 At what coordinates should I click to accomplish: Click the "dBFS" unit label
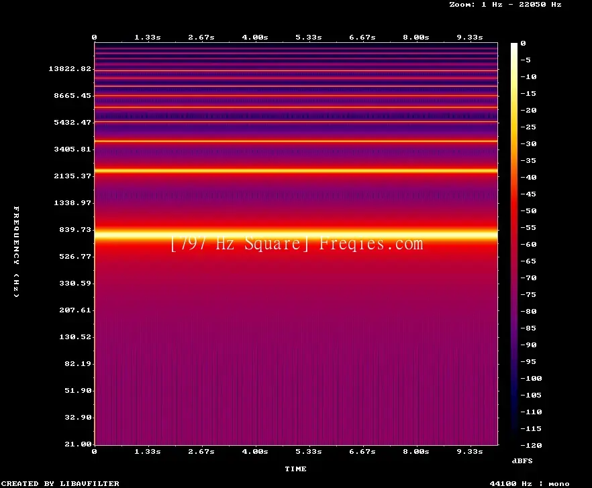(x=522, y=461)
